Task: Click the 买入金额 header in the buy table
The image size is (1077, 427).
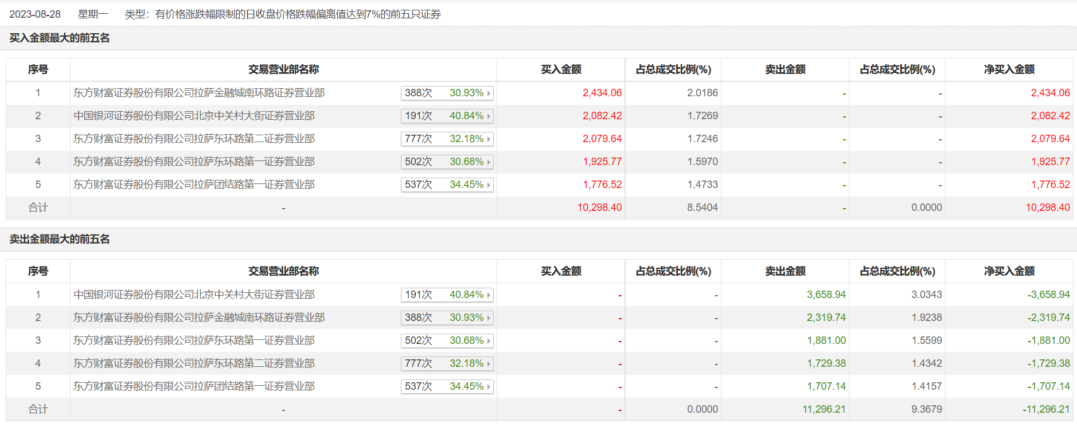Action: coord(561,69)
